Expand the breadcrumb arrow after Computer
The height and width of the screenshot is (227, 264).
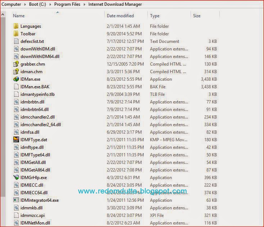pyautogui.click(x=25, y=4)
